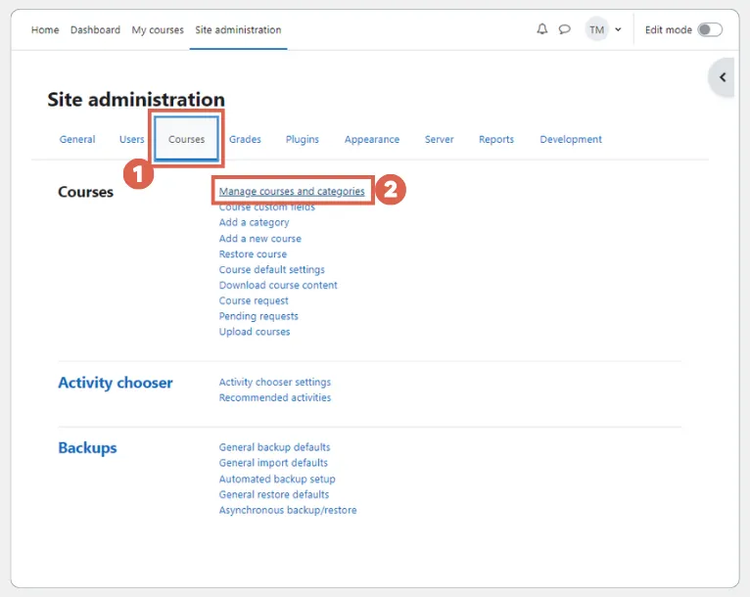750x597 pixels.
Task: Open Automated backup setup link
Action: pyautogui.click(x=277, y=479)
